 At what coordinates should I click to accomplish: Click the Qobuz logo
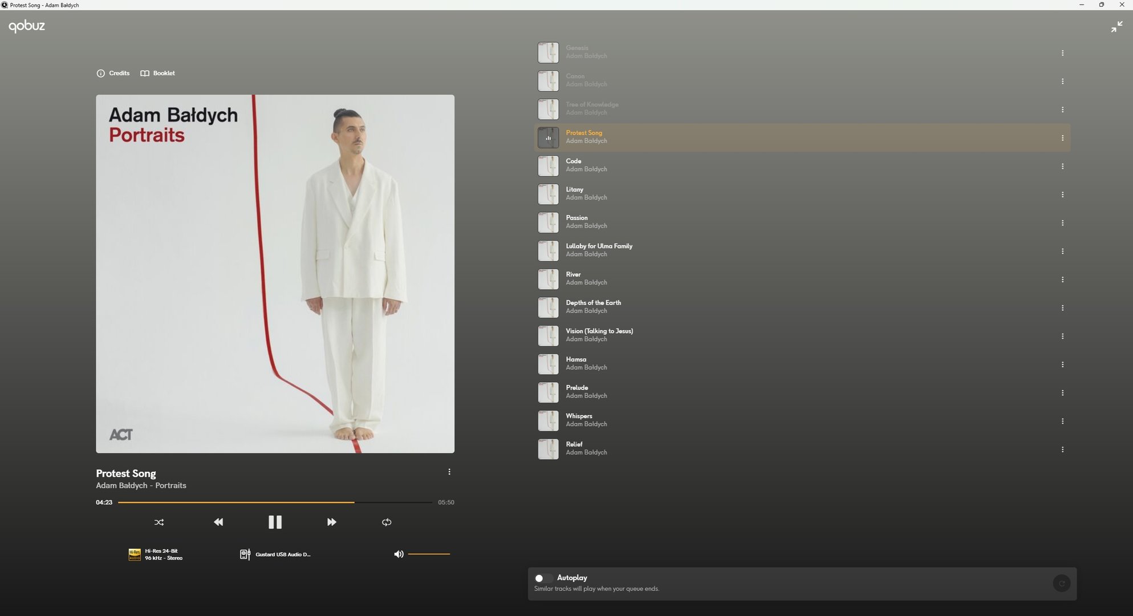point(26,26)
